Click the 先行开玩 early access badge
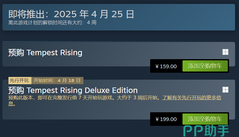The width and height of the screenshot is (239, 137). point(19,80)
